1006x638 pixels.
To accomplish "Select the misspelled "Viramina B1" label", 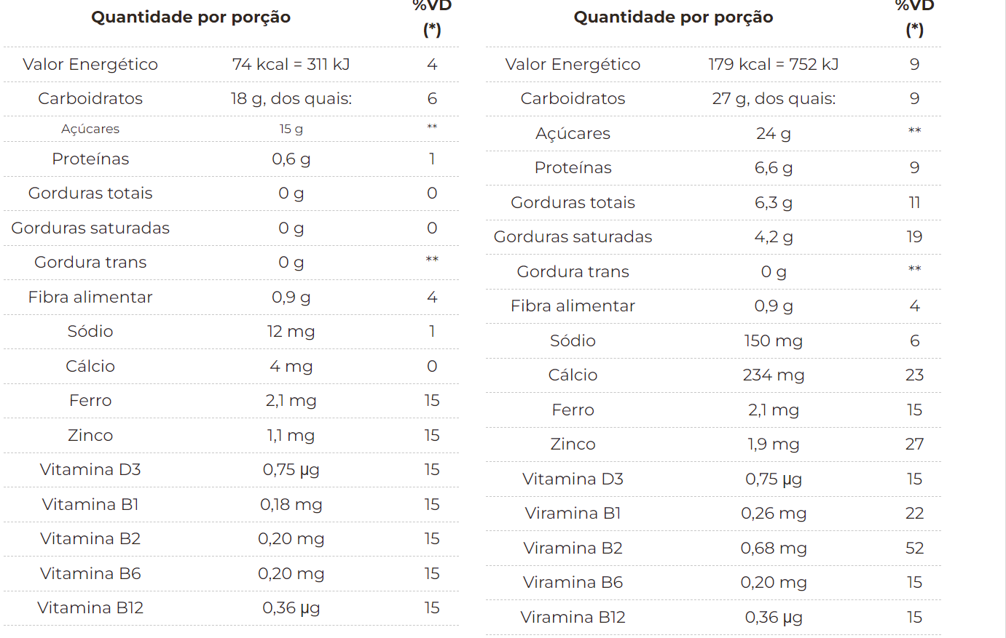I will click(573, 513).
